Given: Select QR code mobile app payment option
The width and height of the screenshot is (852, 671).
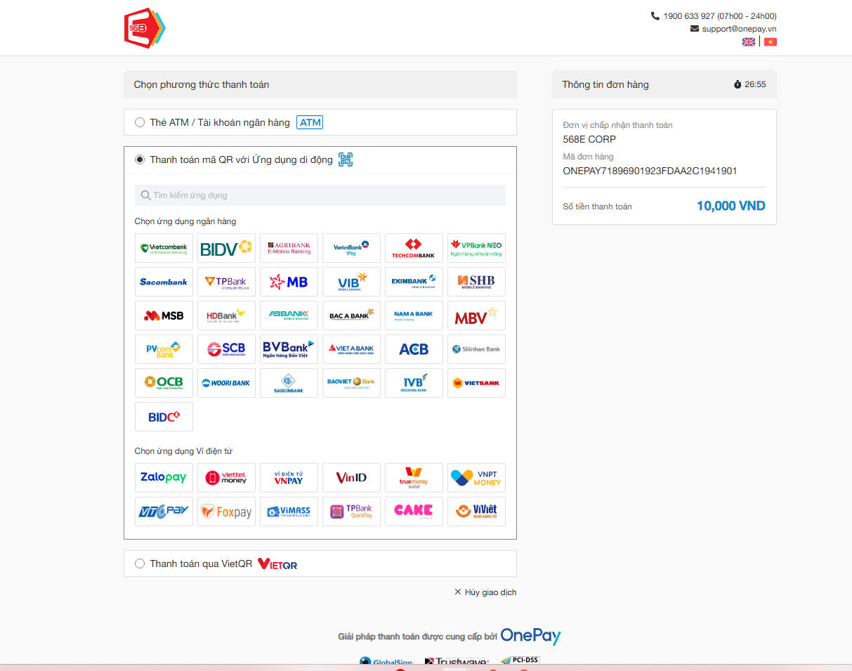Looking at the screenshot, I should tap(140, 159).
